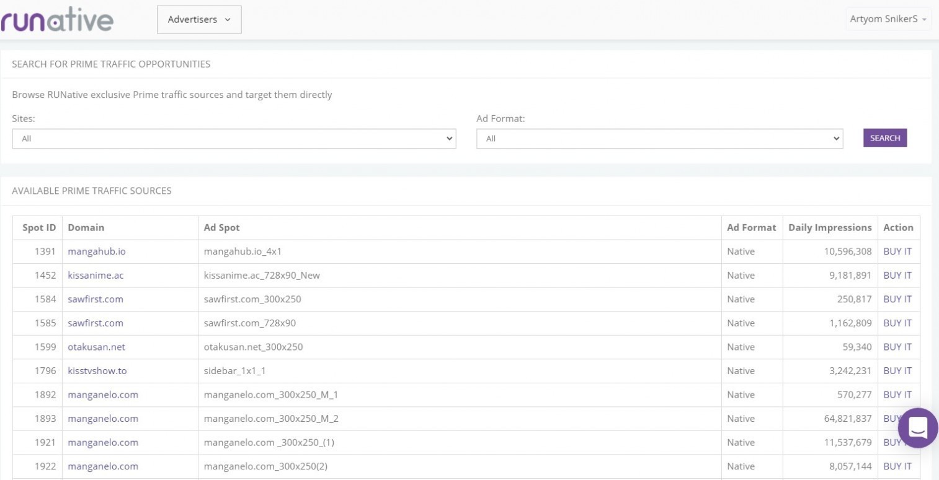Open the mangahub.io domain link
Image resolution: width=939 pixels, height=480 pixels.
click(97, 251)
